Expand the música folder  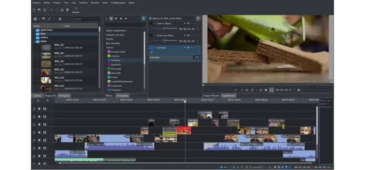point(34,38)
